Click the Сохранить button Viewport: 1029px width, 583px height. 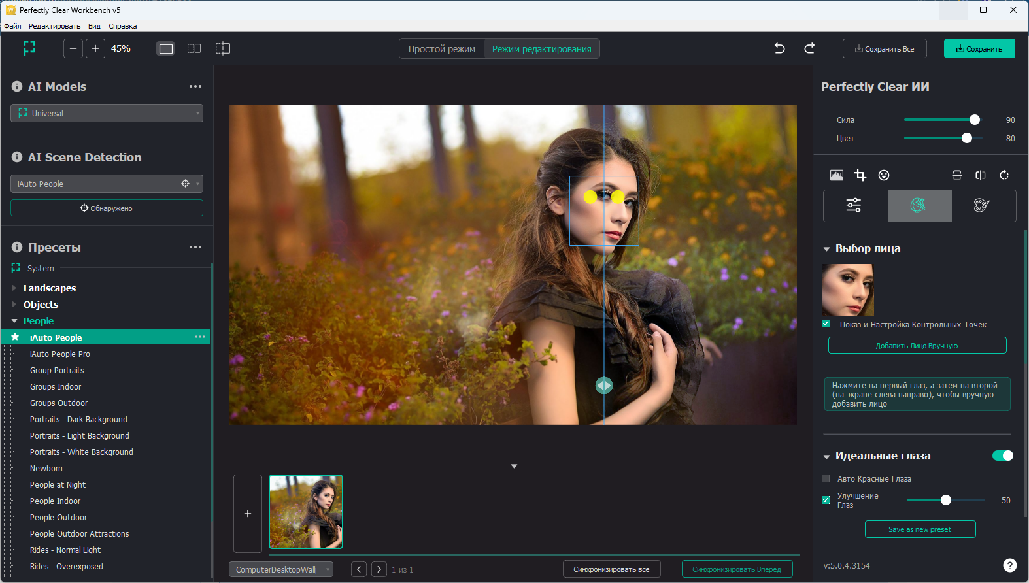pyautogui.click(x=979, y=49)
